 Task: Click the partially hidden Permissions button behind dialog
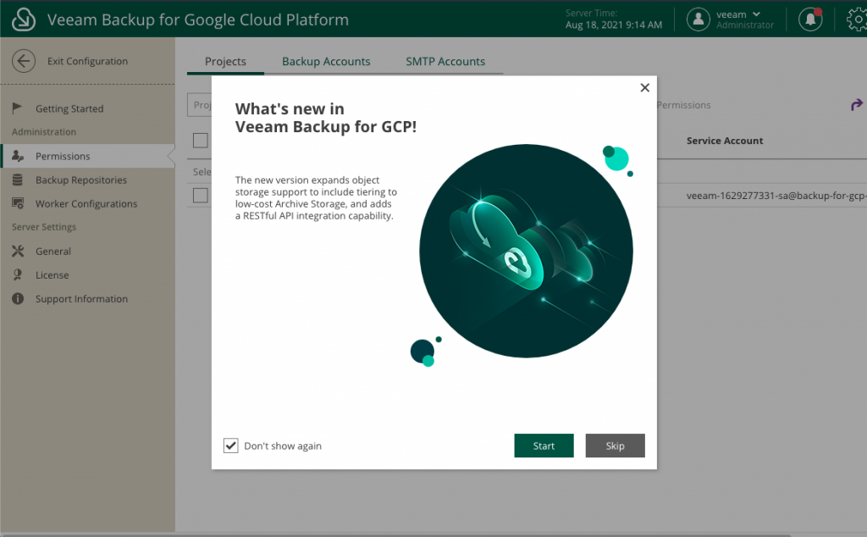(x=684, y=105)
